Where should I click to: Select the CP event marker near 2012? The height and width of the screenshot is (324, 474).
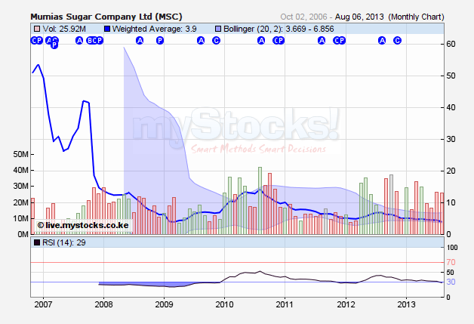(339, 40)
